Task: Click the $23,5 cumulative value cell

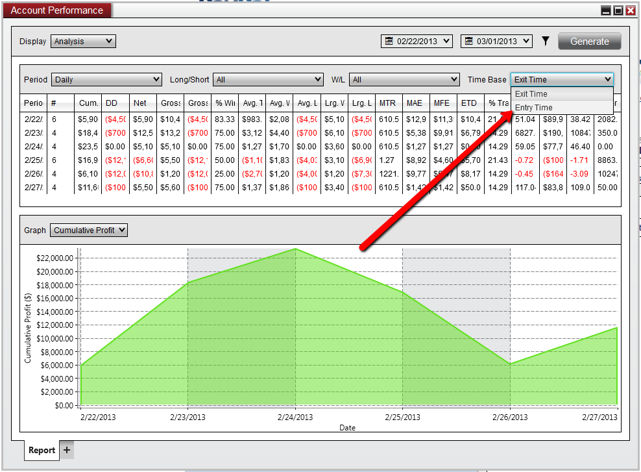Action: (x=88, y=147)
